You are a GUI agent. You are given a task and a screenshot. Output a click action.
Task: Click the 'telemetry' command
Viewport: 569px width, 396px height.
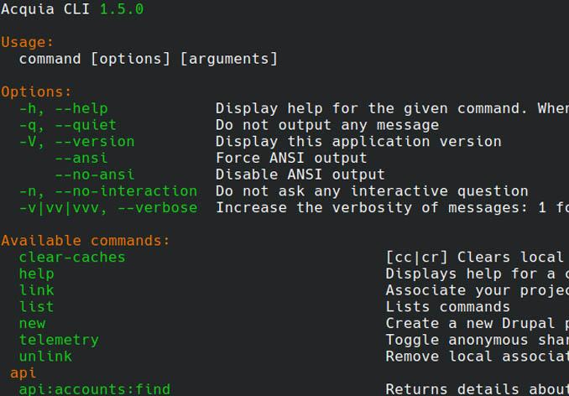point(59,340)
